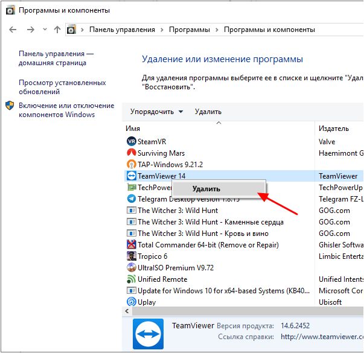Image resolution: width=364 pixels, height=353 pixels.
Task: Select The Witcher 3: Wild Hunt entry
Action: (178, 210)
